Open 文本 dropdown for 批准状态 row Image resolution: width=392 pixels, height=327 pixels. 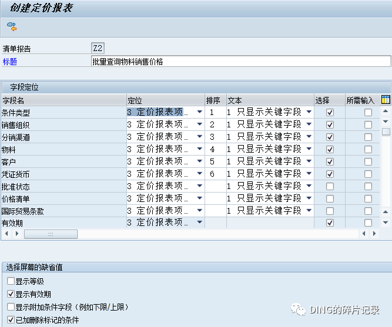click(x=309, y=186)
